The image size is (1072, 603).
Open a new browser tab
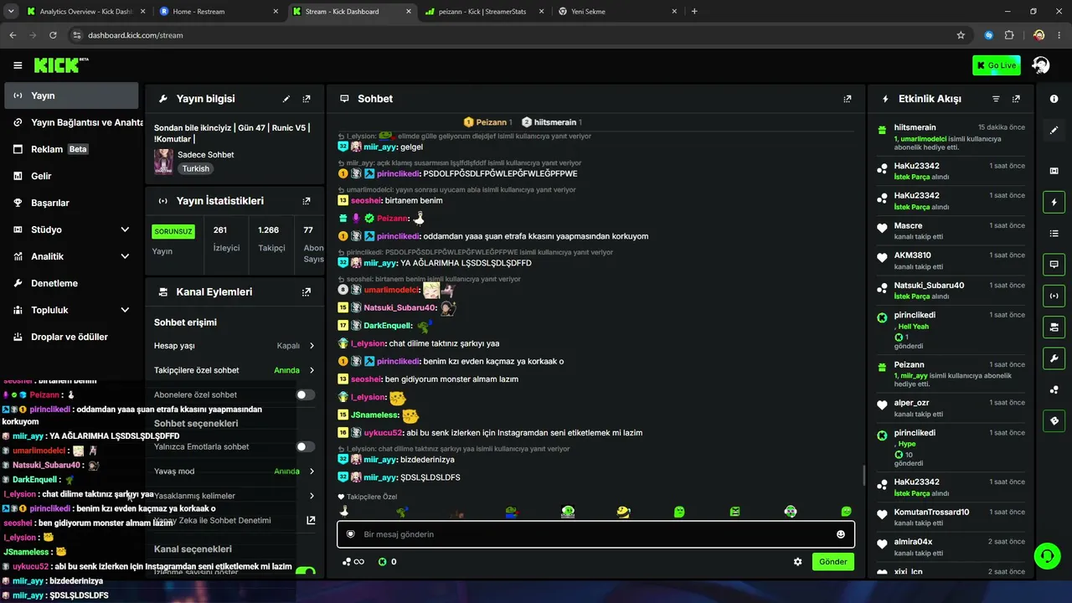(x=694, y=12)
